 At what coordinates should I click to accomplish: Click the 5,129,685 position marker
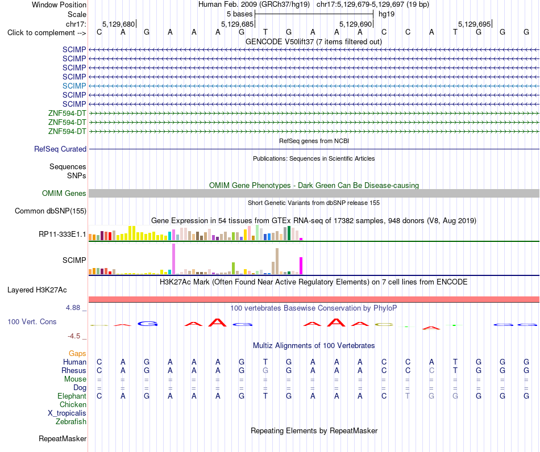point(237,24)
